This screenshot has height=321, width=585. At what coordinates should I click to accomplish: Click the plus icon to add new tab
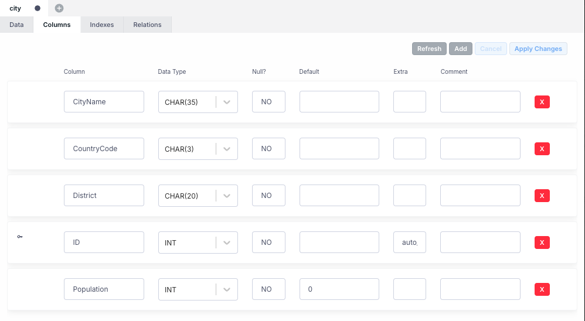pos(59,8)
